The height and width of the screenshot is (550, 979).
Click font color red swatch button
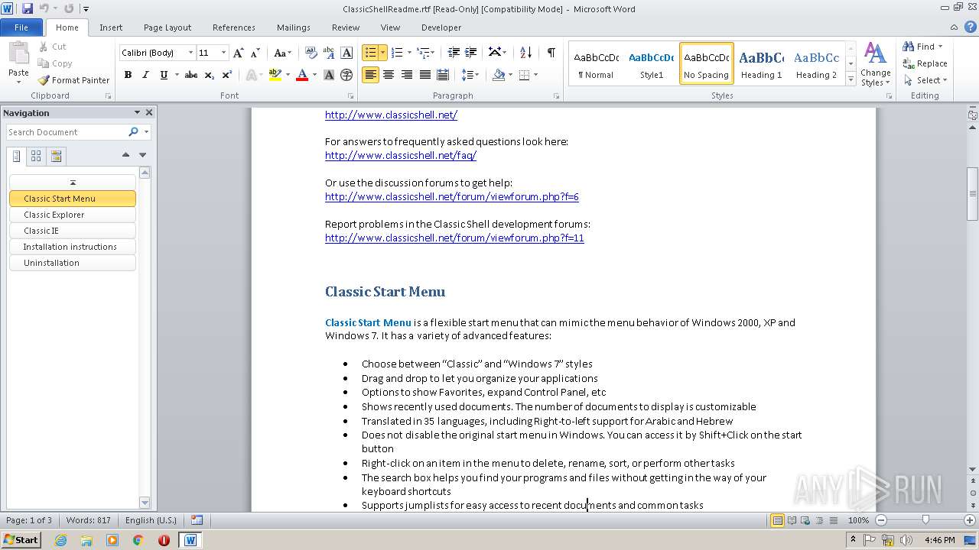pos(302,75)
